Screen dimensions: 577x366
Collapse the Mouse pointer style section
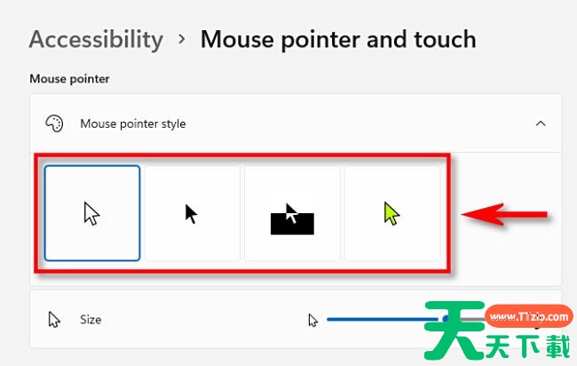click(541, 123)
